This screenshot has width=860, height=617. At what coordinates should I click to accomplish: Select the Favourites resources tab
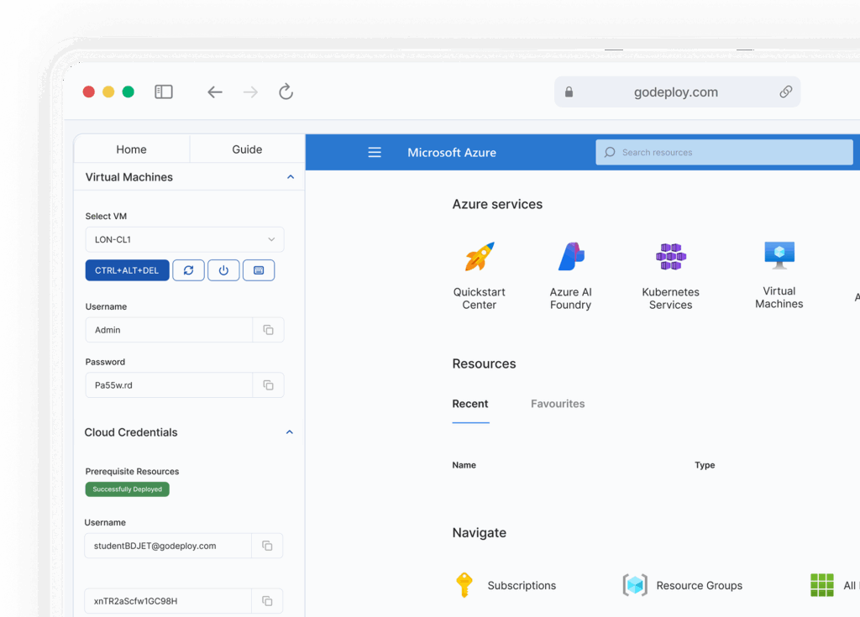(558, 404)
